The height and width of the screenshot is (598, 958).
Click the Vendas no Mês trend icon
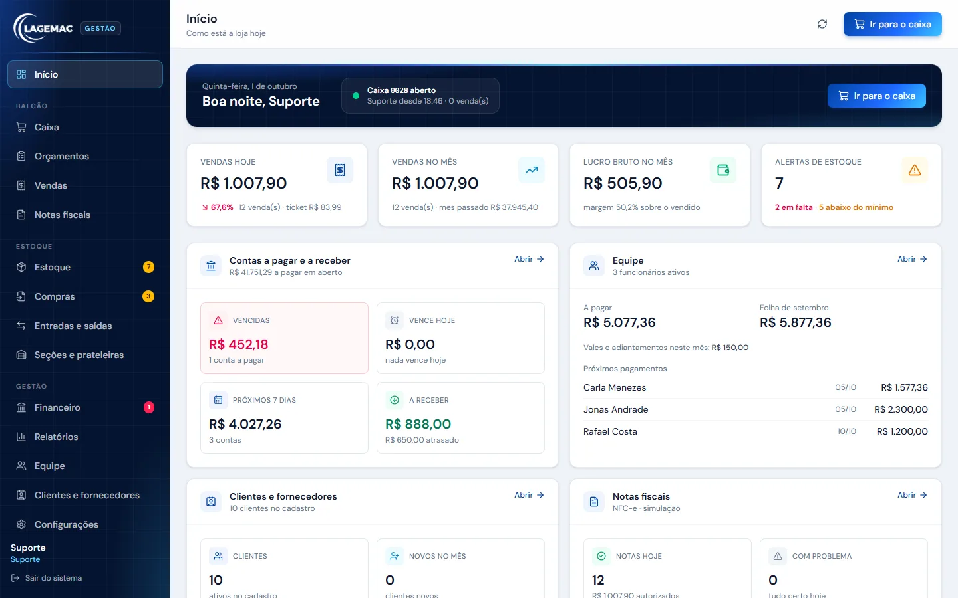click(x=532, y=170)
